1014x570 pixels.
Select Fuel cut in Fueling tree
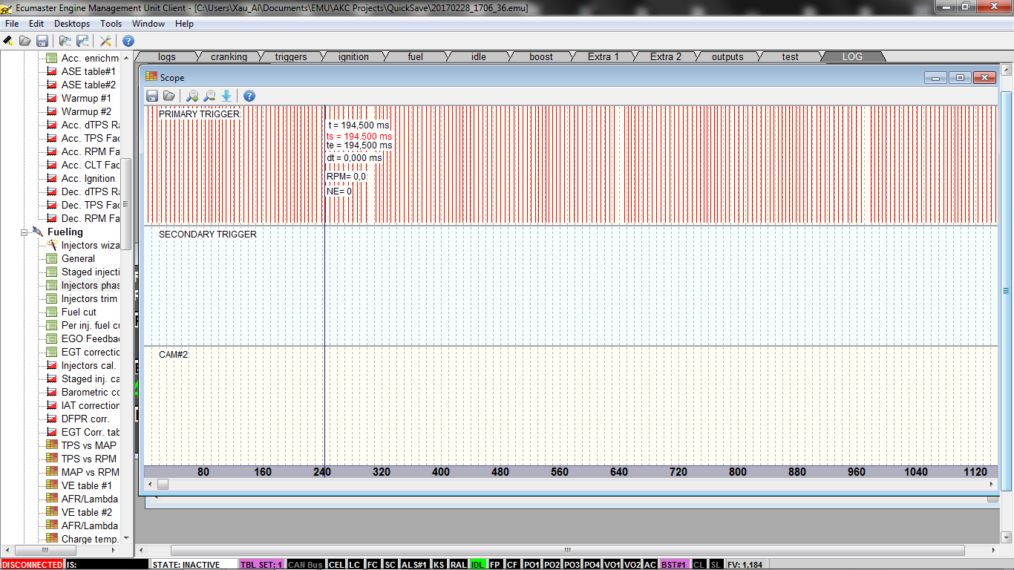click(79, 312)
